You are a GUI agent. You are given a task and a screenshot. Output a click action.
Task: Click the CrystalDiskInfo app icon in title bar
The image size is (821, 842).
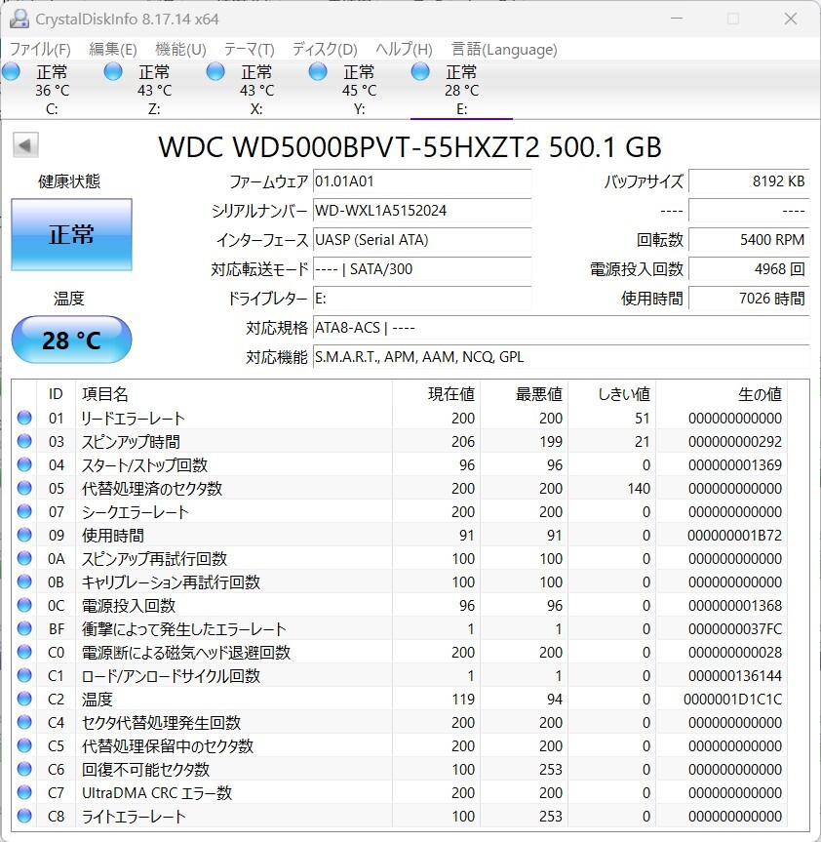(20, 19)
